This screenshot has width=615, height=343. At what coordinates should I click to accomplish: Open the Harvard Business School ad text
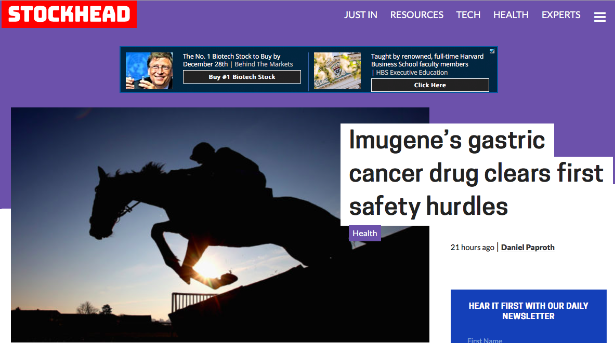[427, 64]
